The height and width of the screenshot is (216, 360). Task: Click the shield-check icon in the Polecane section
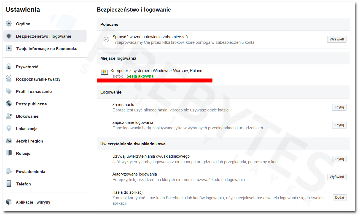pos(106,39)
